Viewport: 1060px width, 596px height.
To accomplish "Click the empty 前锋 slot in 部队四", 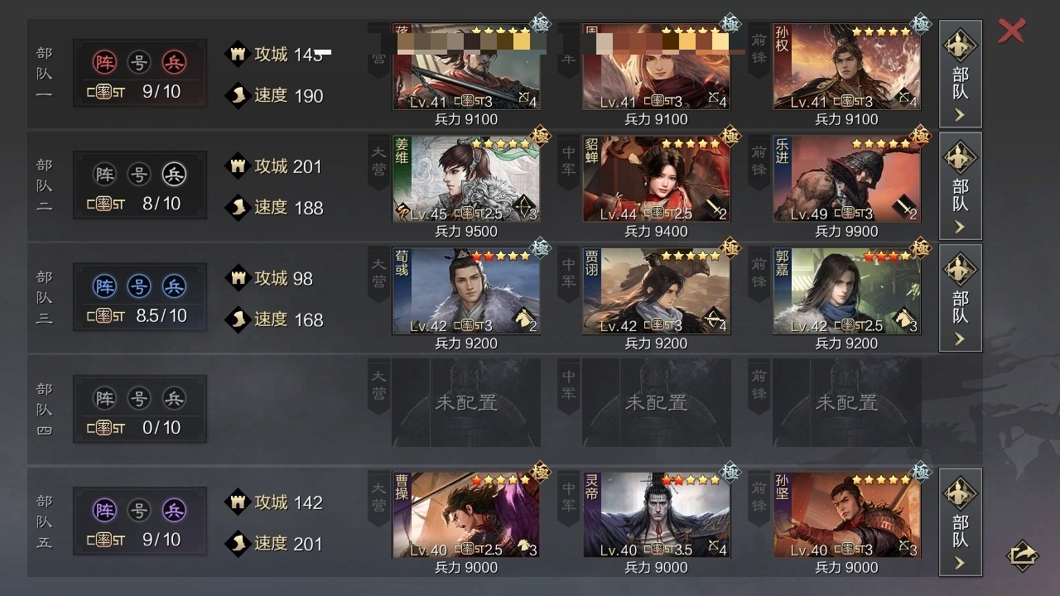I will coord(847,402).
